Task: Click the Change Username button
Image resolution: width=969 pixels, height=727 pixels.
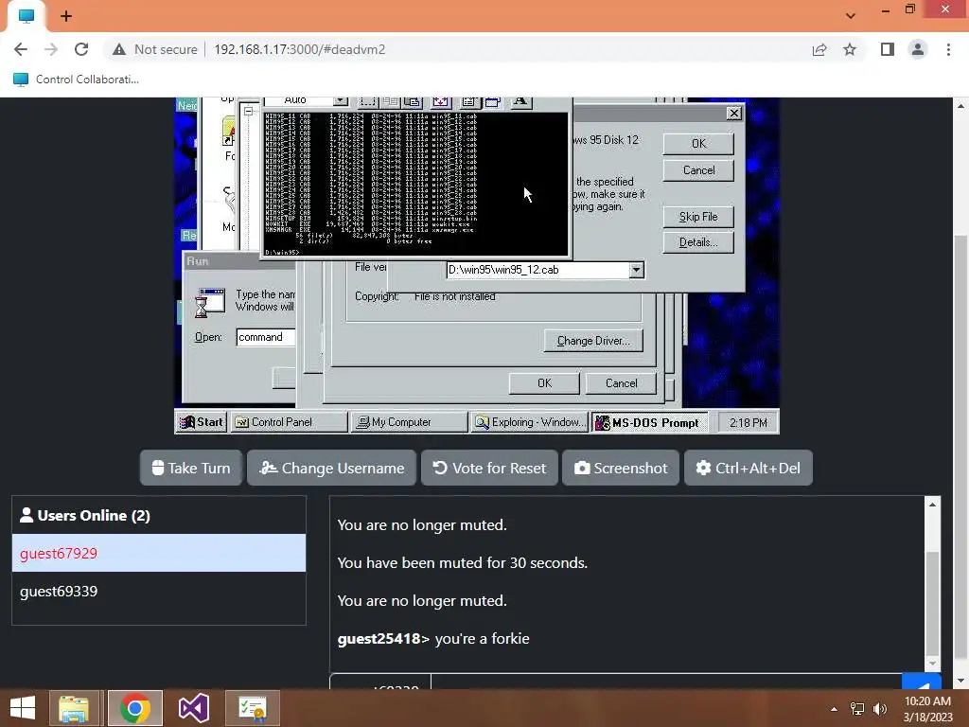Action: 332,468
